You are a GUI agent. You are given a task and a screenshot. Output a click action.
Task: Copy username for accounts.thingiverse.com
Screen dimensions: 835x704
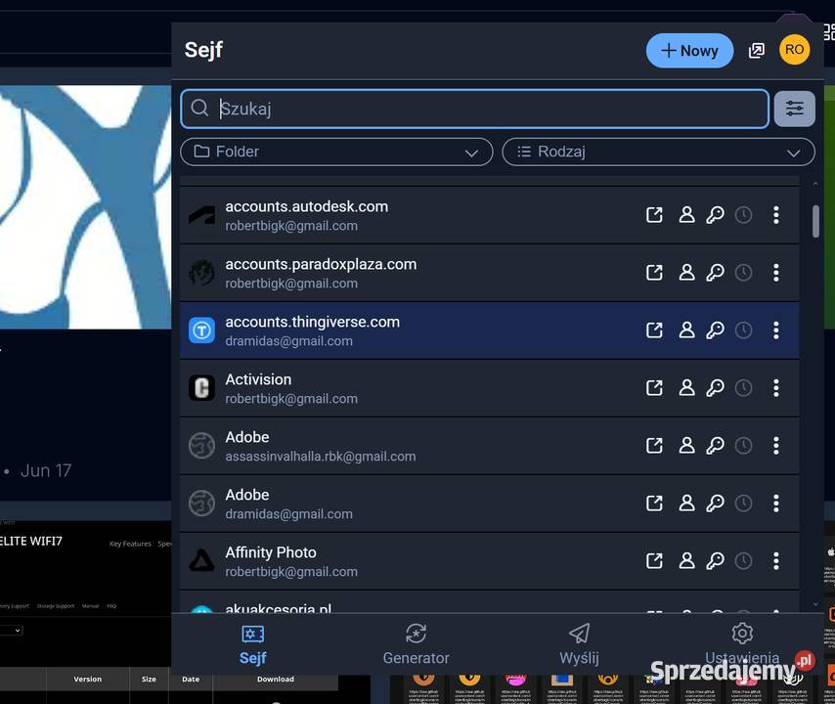click(x=686, y=330)
